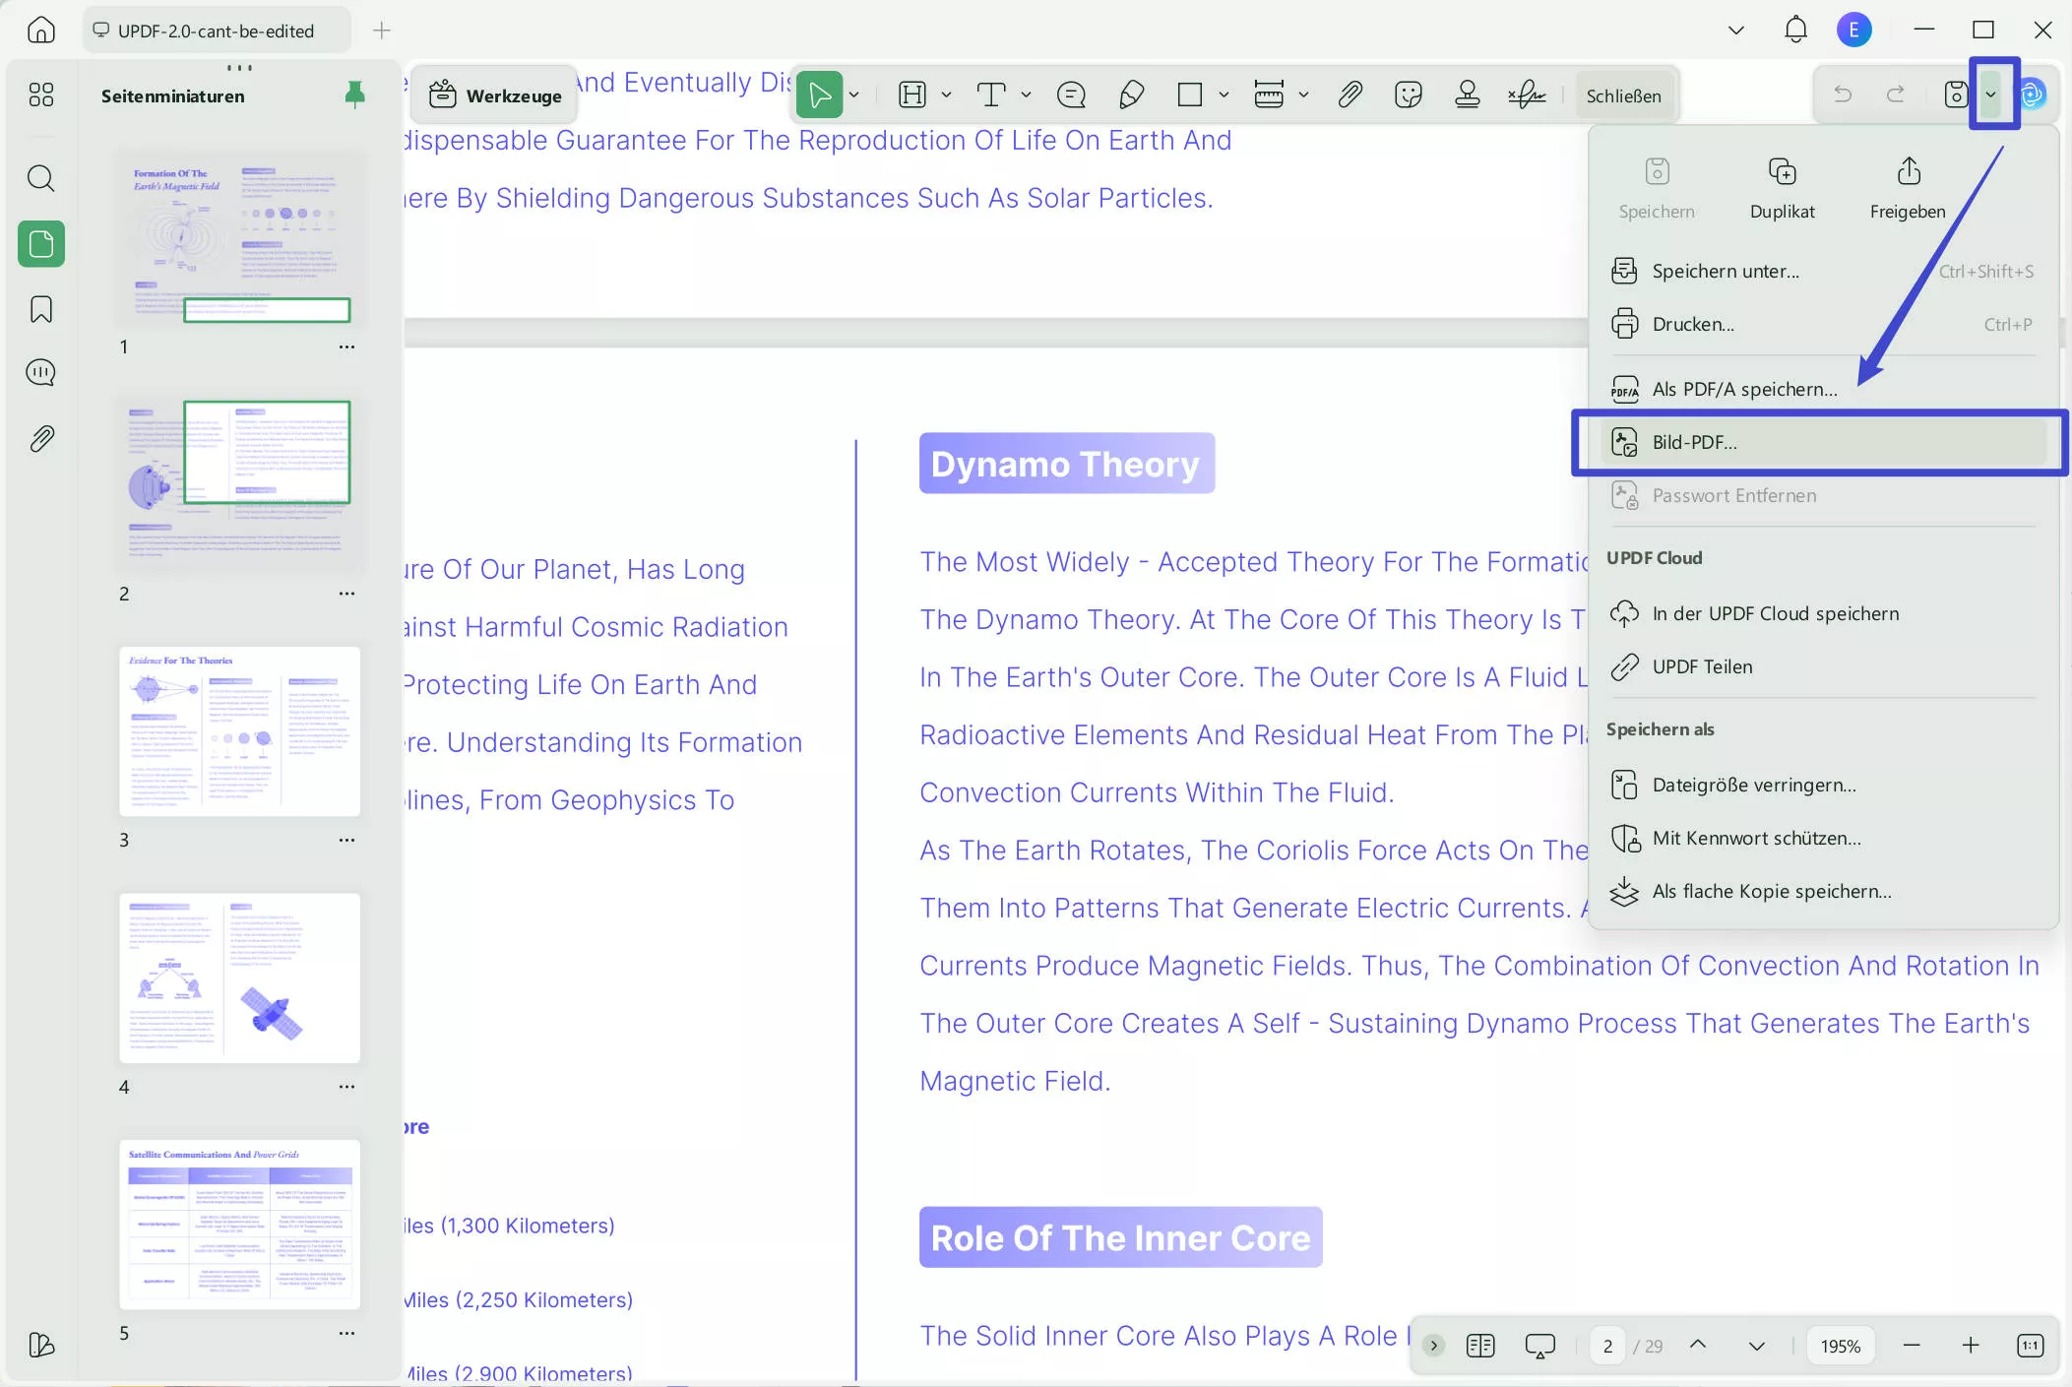This screenshot has height=1387, width=2072.
Task: Click the zoom in plus button
Action: click(1970, 1346)
